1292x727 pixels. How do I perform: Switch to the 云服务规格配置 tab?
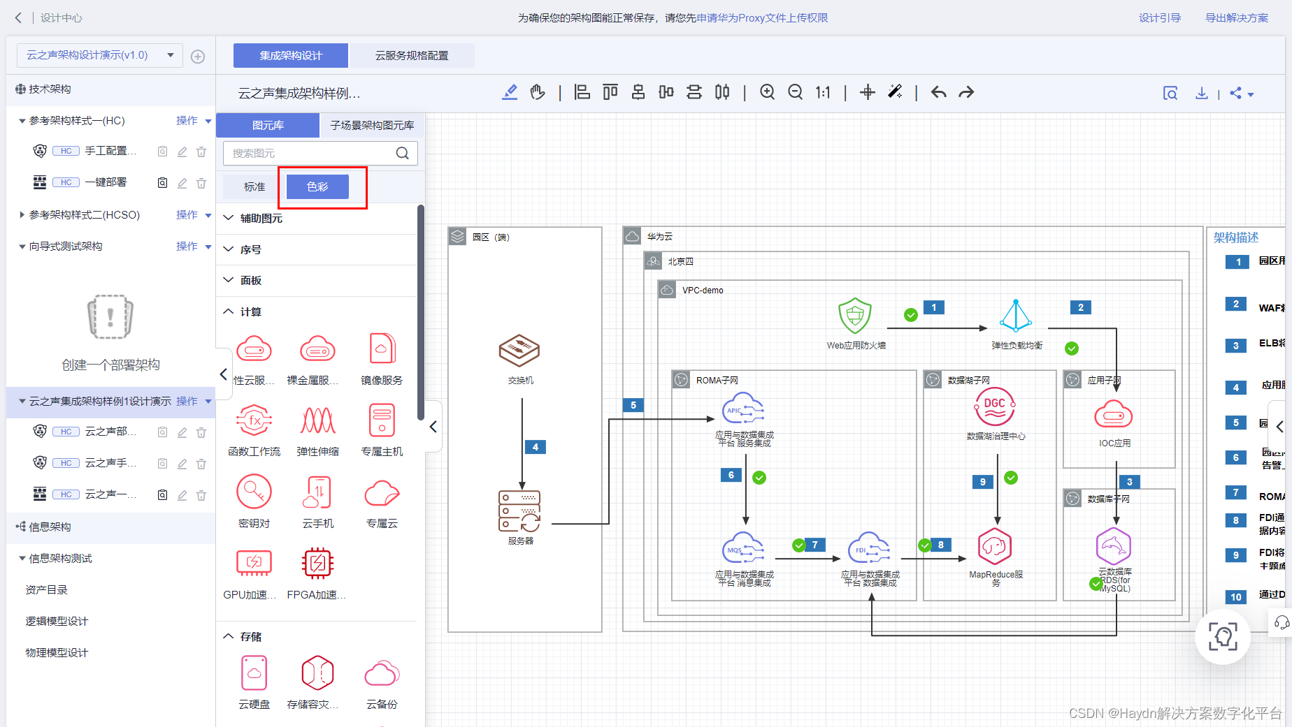[412, 55]
